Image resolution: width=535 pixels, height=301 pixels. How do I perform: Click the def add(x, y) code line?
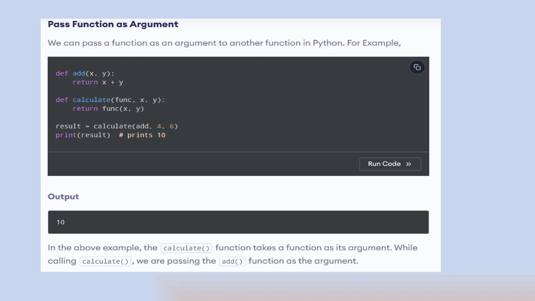point(85,73)
